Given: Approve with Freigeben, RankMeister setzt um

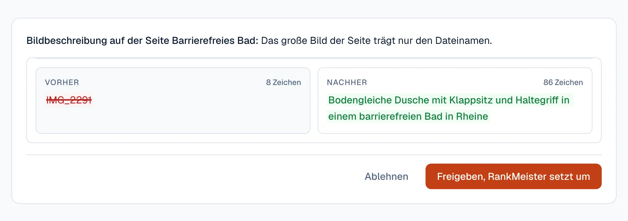Looking at the screenshot, I should (x=513, y=176).
